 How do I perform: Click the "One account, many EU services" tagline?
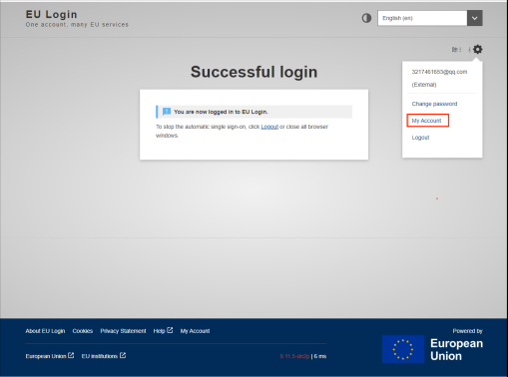tap(77, 25)
